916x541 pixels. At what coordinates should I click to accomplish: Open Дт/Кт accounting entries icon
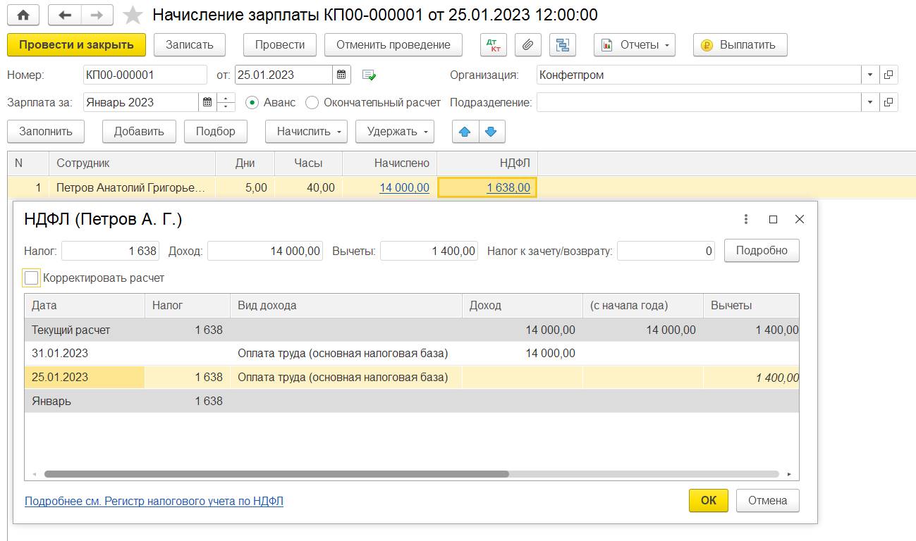493,45
